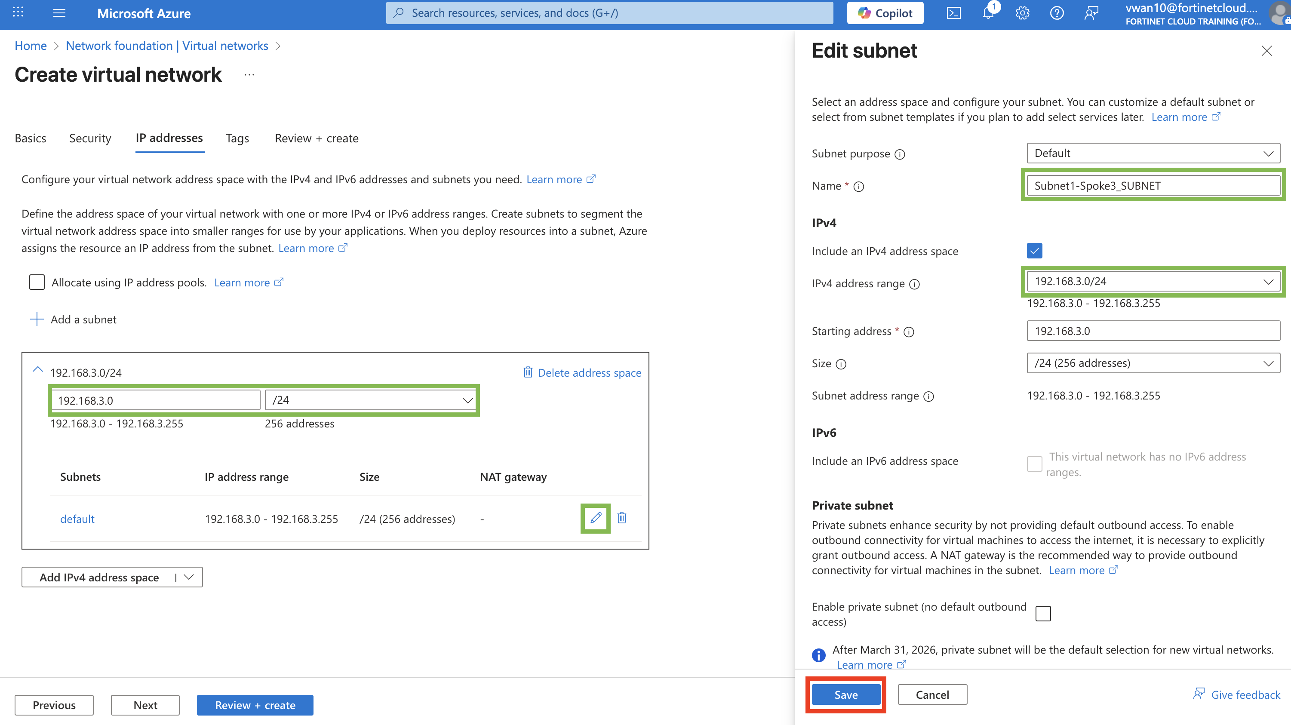
Task: Click the help question mark icon
Action: point(1057,13)
